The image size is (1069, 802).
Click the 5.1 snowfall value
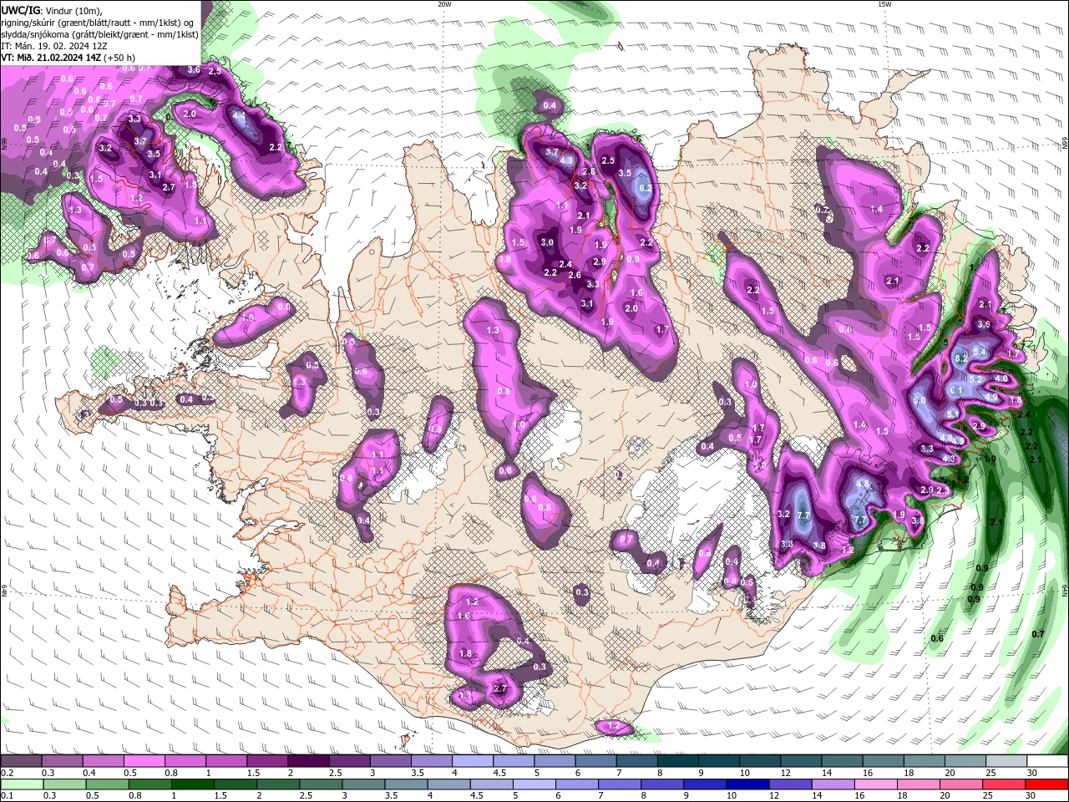click(952, 414)
